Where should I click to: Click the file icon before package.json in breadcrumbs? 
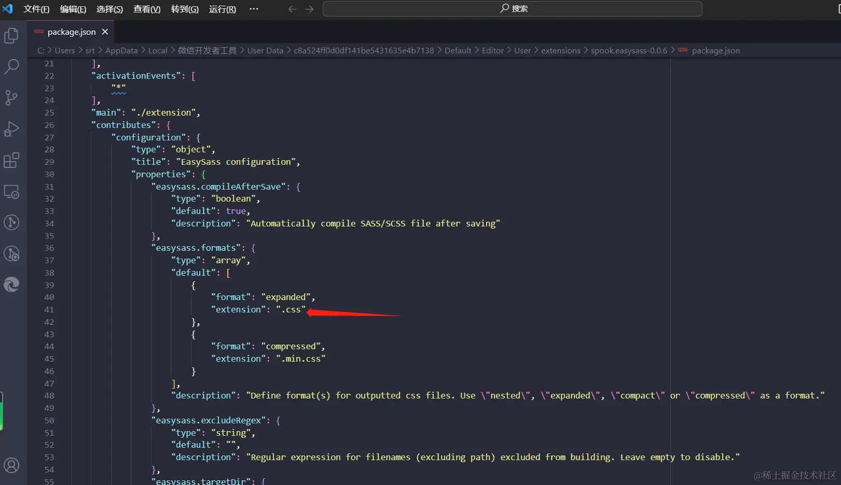683,50
